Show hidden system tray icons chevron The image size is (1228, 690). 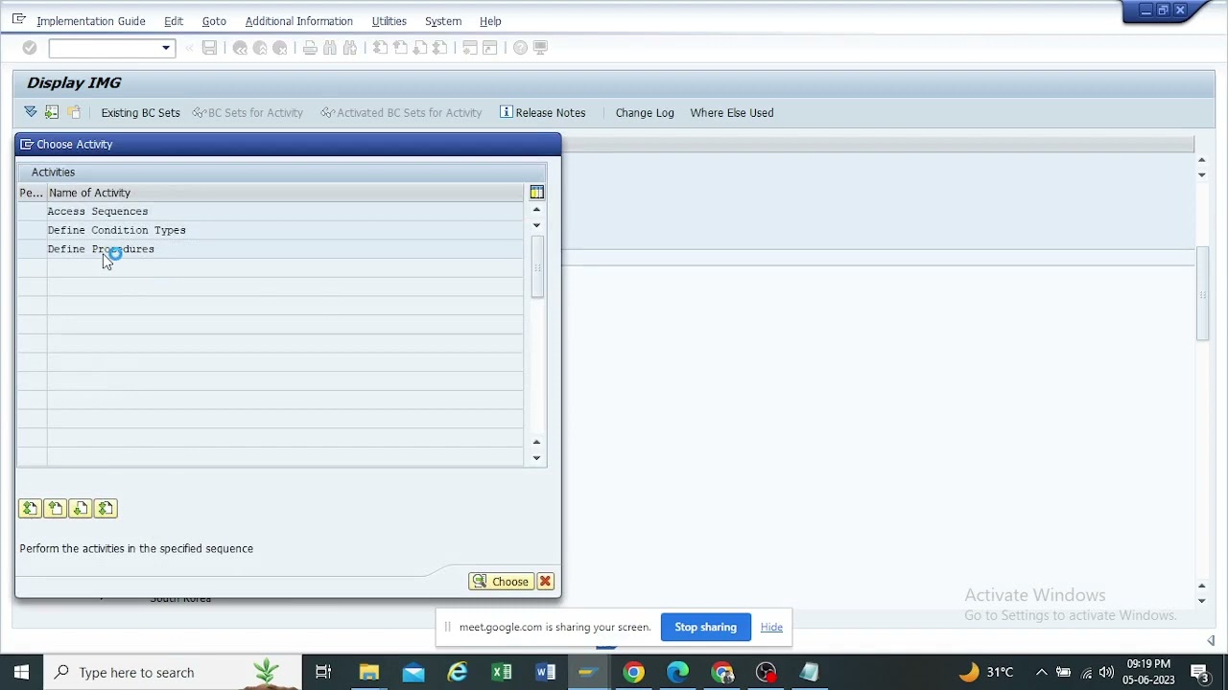[1041, 672]
